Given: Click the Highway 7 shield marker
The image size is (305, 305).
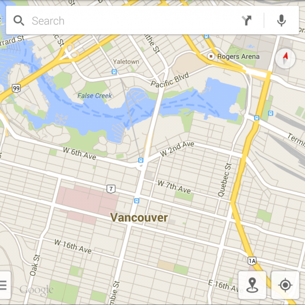Looking at the screenshot, I should pos(111,189).
